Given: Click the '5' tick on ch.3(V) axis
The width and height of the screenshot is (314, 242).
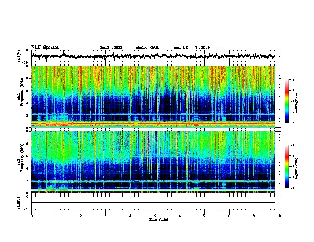Looking at the screenshot, I should click(27, 197).
